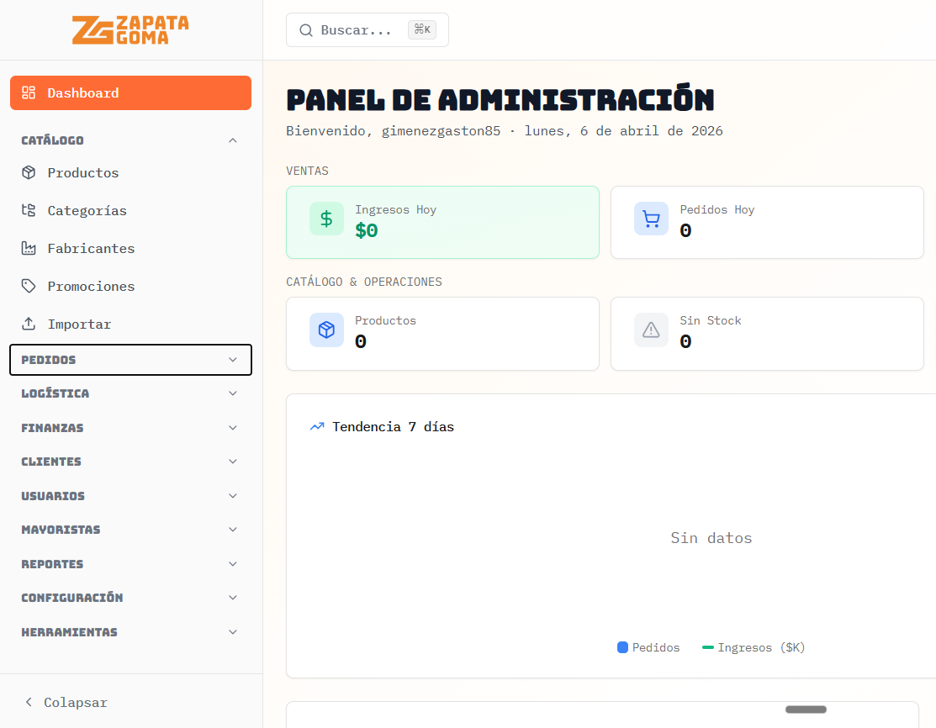The width and height of the screenshot is (936, 728).
Task: Toggle the Ingresos ($K) legend entry
Action: click(753, 647)
